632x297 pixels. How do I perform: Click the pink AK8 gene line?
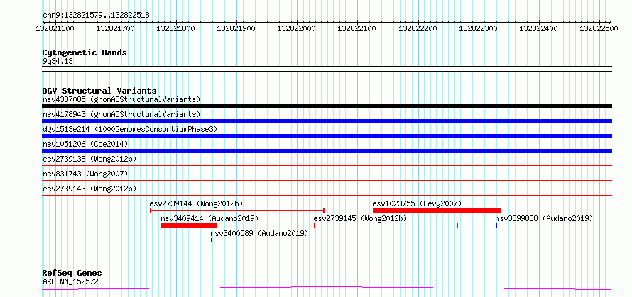click(327, 288)
